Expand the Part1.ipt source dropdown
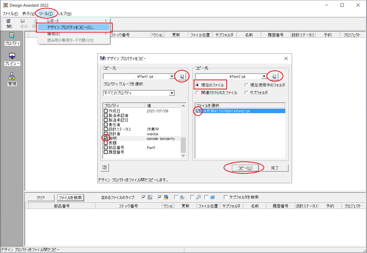The width and height of the screenshot is (367, 253). [x=172, y=77]
